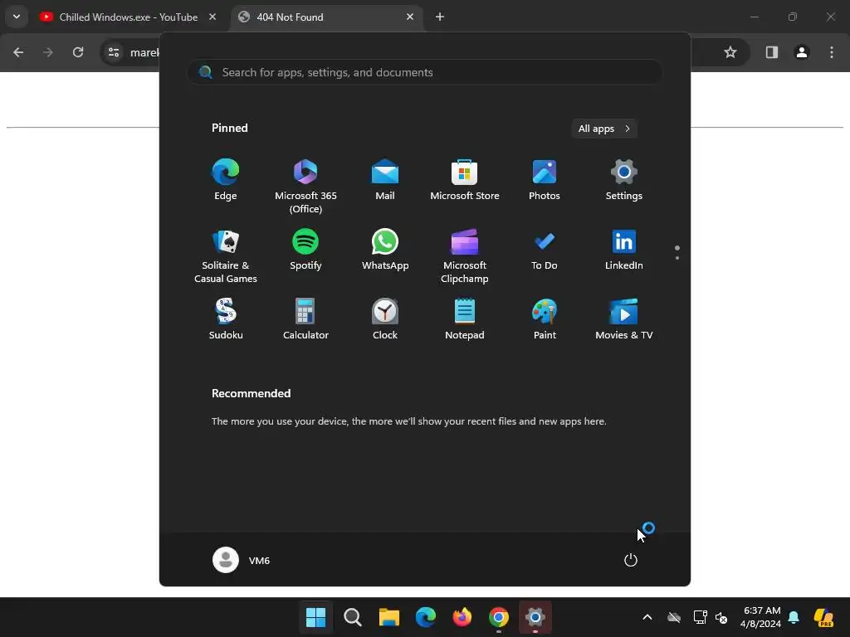
Task: Click the Copilot preview icon in taskbar corner
Action: (823, 617)
